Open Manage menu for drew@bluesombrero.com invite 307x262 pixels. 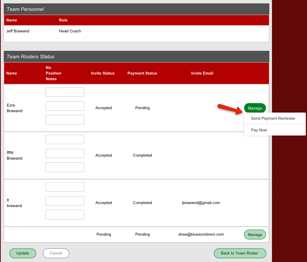255,235
